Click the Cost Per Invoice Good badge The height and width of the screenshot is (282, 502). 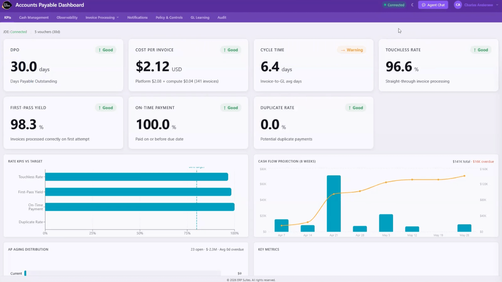coord(231,50)
